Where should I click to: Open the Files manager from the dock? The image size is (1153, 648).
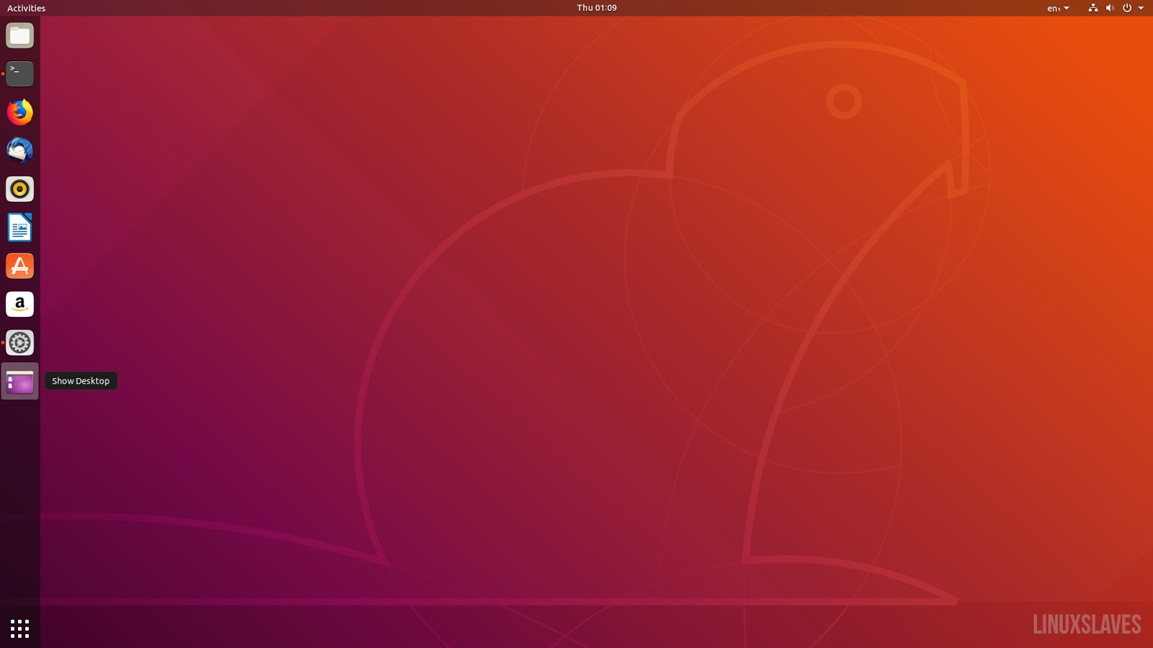click(x=19, y=35)
